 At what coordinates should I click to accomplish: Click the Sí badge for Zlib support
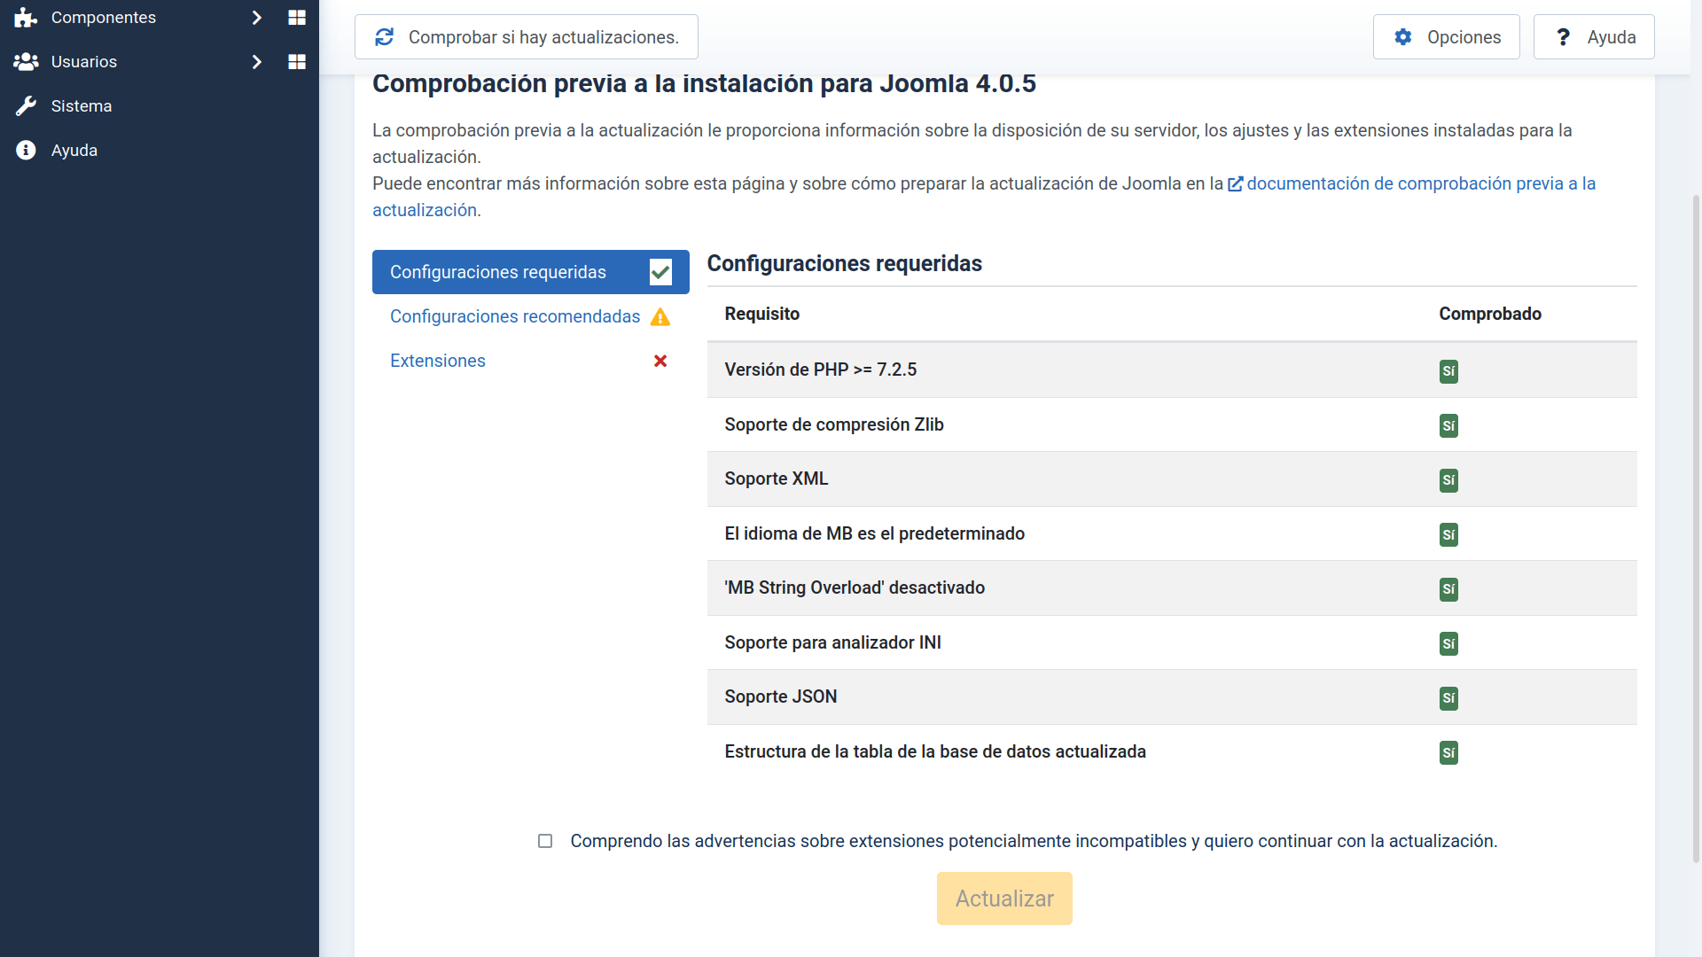tap(1448, 426)
